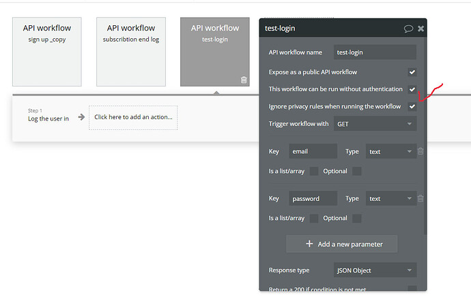Check Is a list/array for email key
The image size is (471, 301).
314,171
